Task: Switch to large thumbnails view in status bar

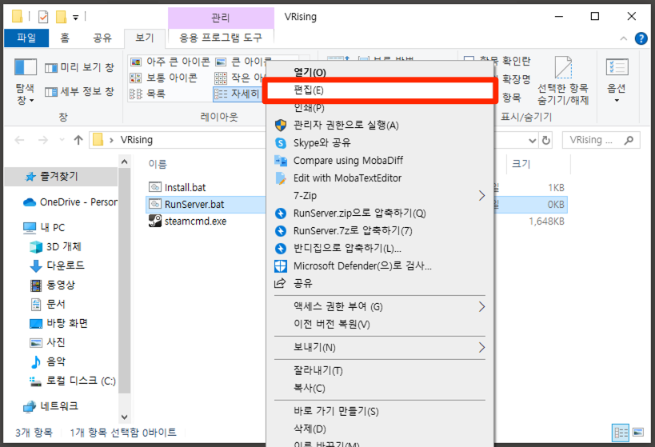Action: [638, 433]
